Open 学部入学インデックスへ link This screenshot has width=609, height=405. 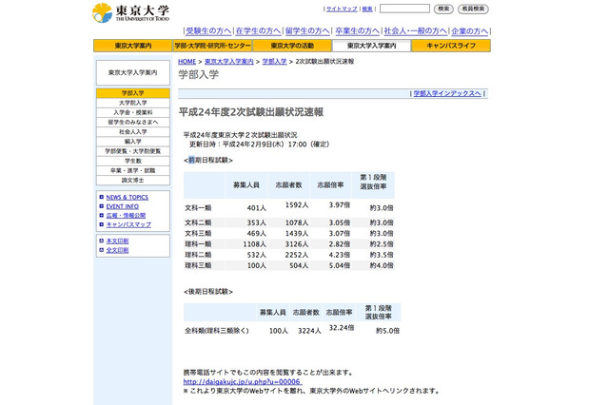coord(447,93)
